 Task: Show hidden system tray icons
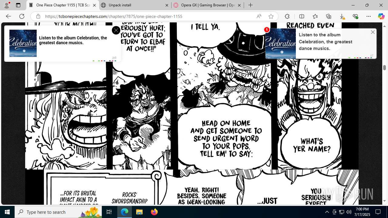point(327,212)
